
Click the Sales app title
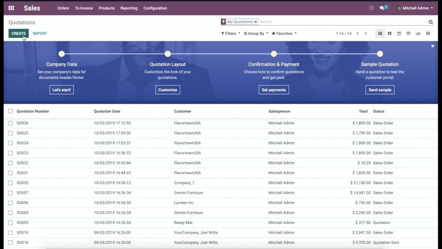(32, 8)
